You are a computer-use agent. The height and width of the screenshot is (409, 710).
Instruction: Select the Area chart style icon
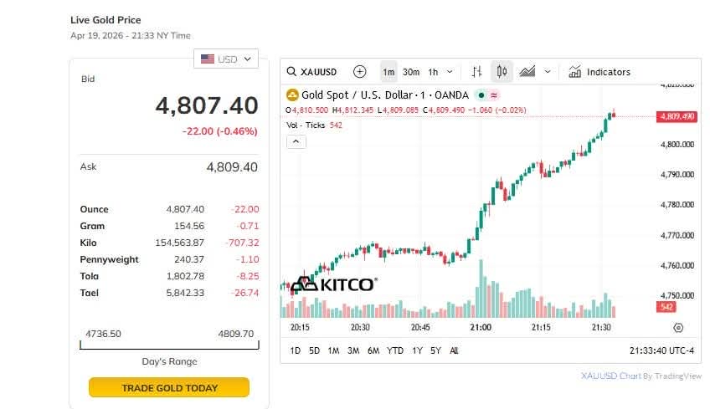527,72
